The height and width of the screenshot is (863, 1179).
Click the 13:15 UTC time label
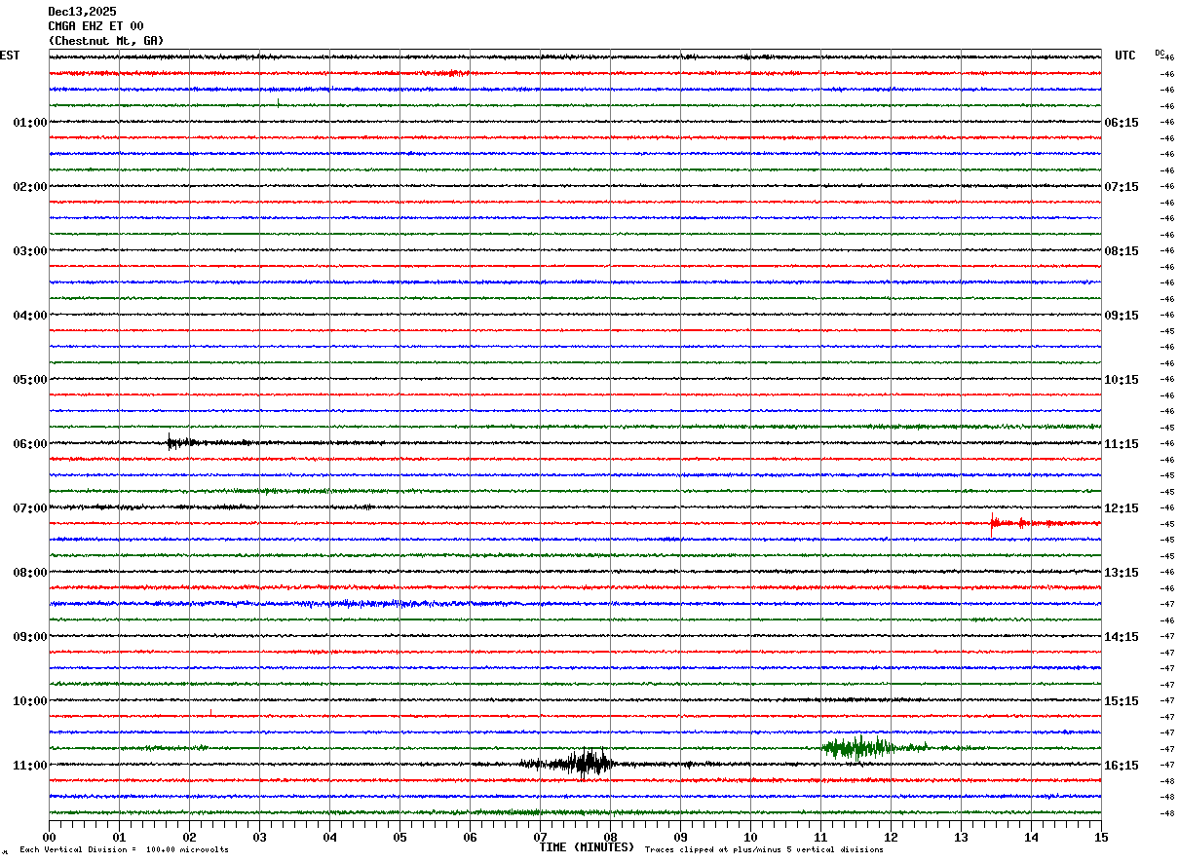coord(1122,573)
